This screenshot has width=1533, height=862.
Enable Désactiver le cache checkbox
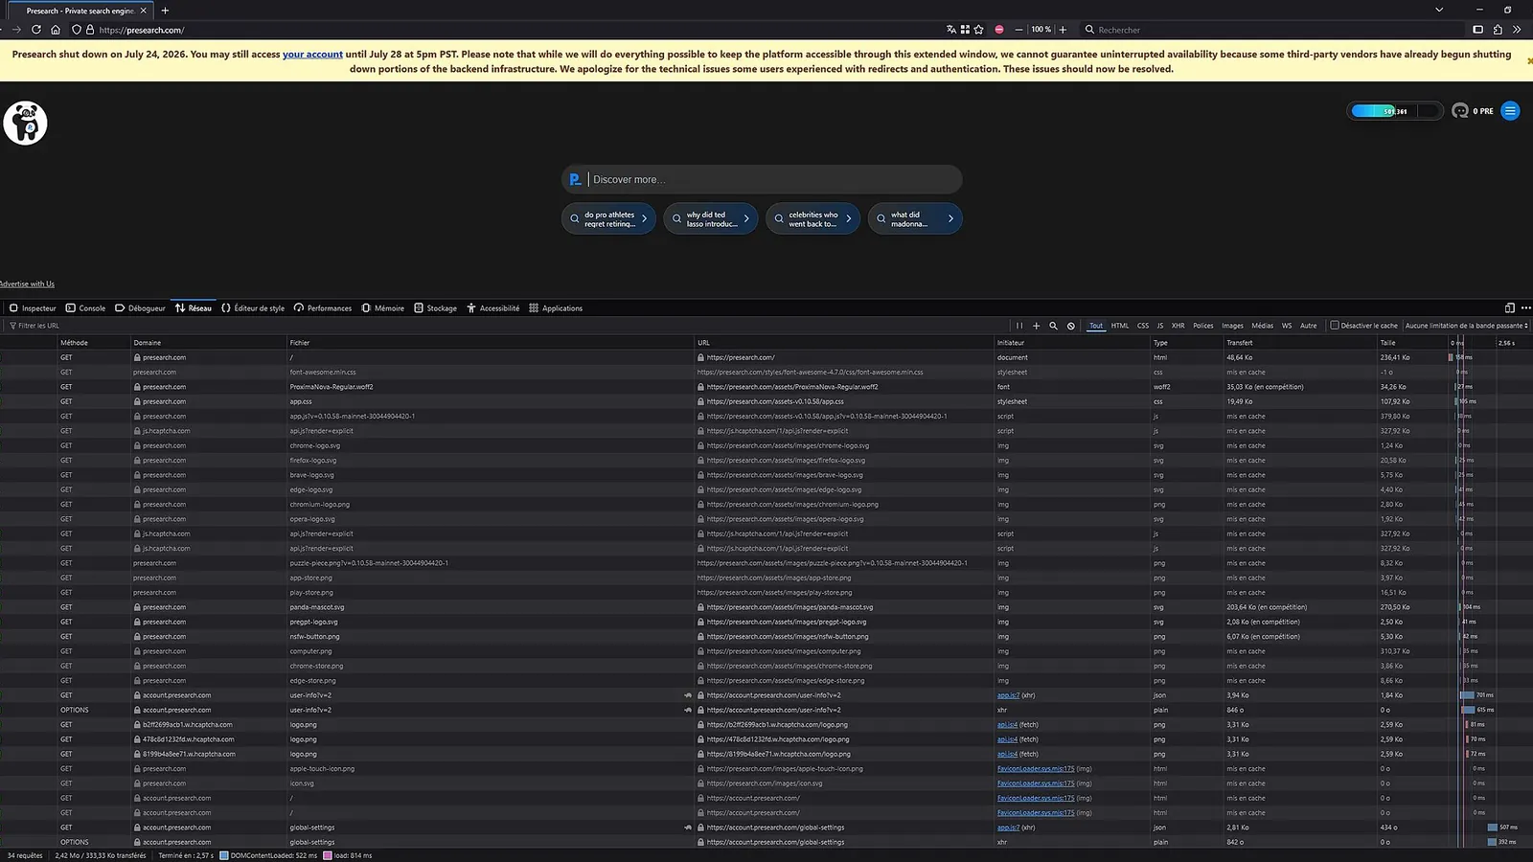[1334, 326]
